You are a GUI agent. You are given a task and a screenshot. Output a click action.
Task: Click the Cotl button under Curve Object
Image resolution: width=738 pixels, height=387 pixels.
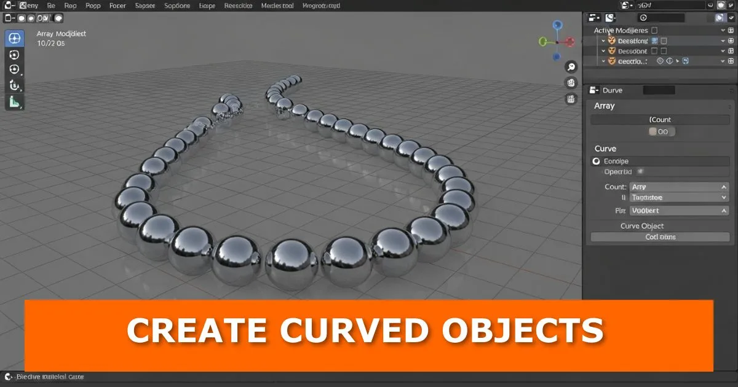click(x=660, y=237)
